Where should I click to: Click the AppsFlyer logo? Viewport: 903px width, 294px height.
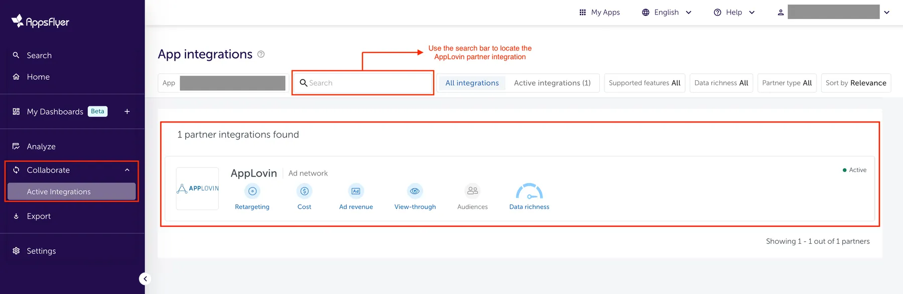click(40, 21)
